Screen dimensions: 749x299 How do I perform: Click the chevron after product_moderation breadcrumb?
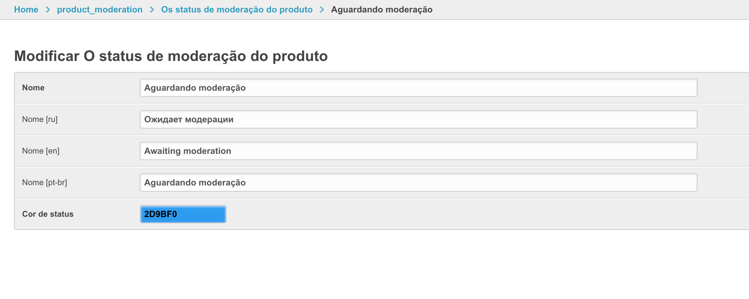pyautogui.click(x=152, y=10)
